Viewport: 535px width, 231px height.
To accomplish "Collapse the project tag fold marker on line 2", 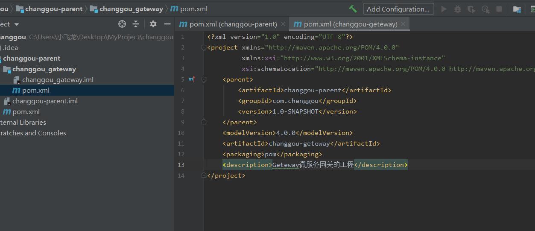I will tap(204, 47).
